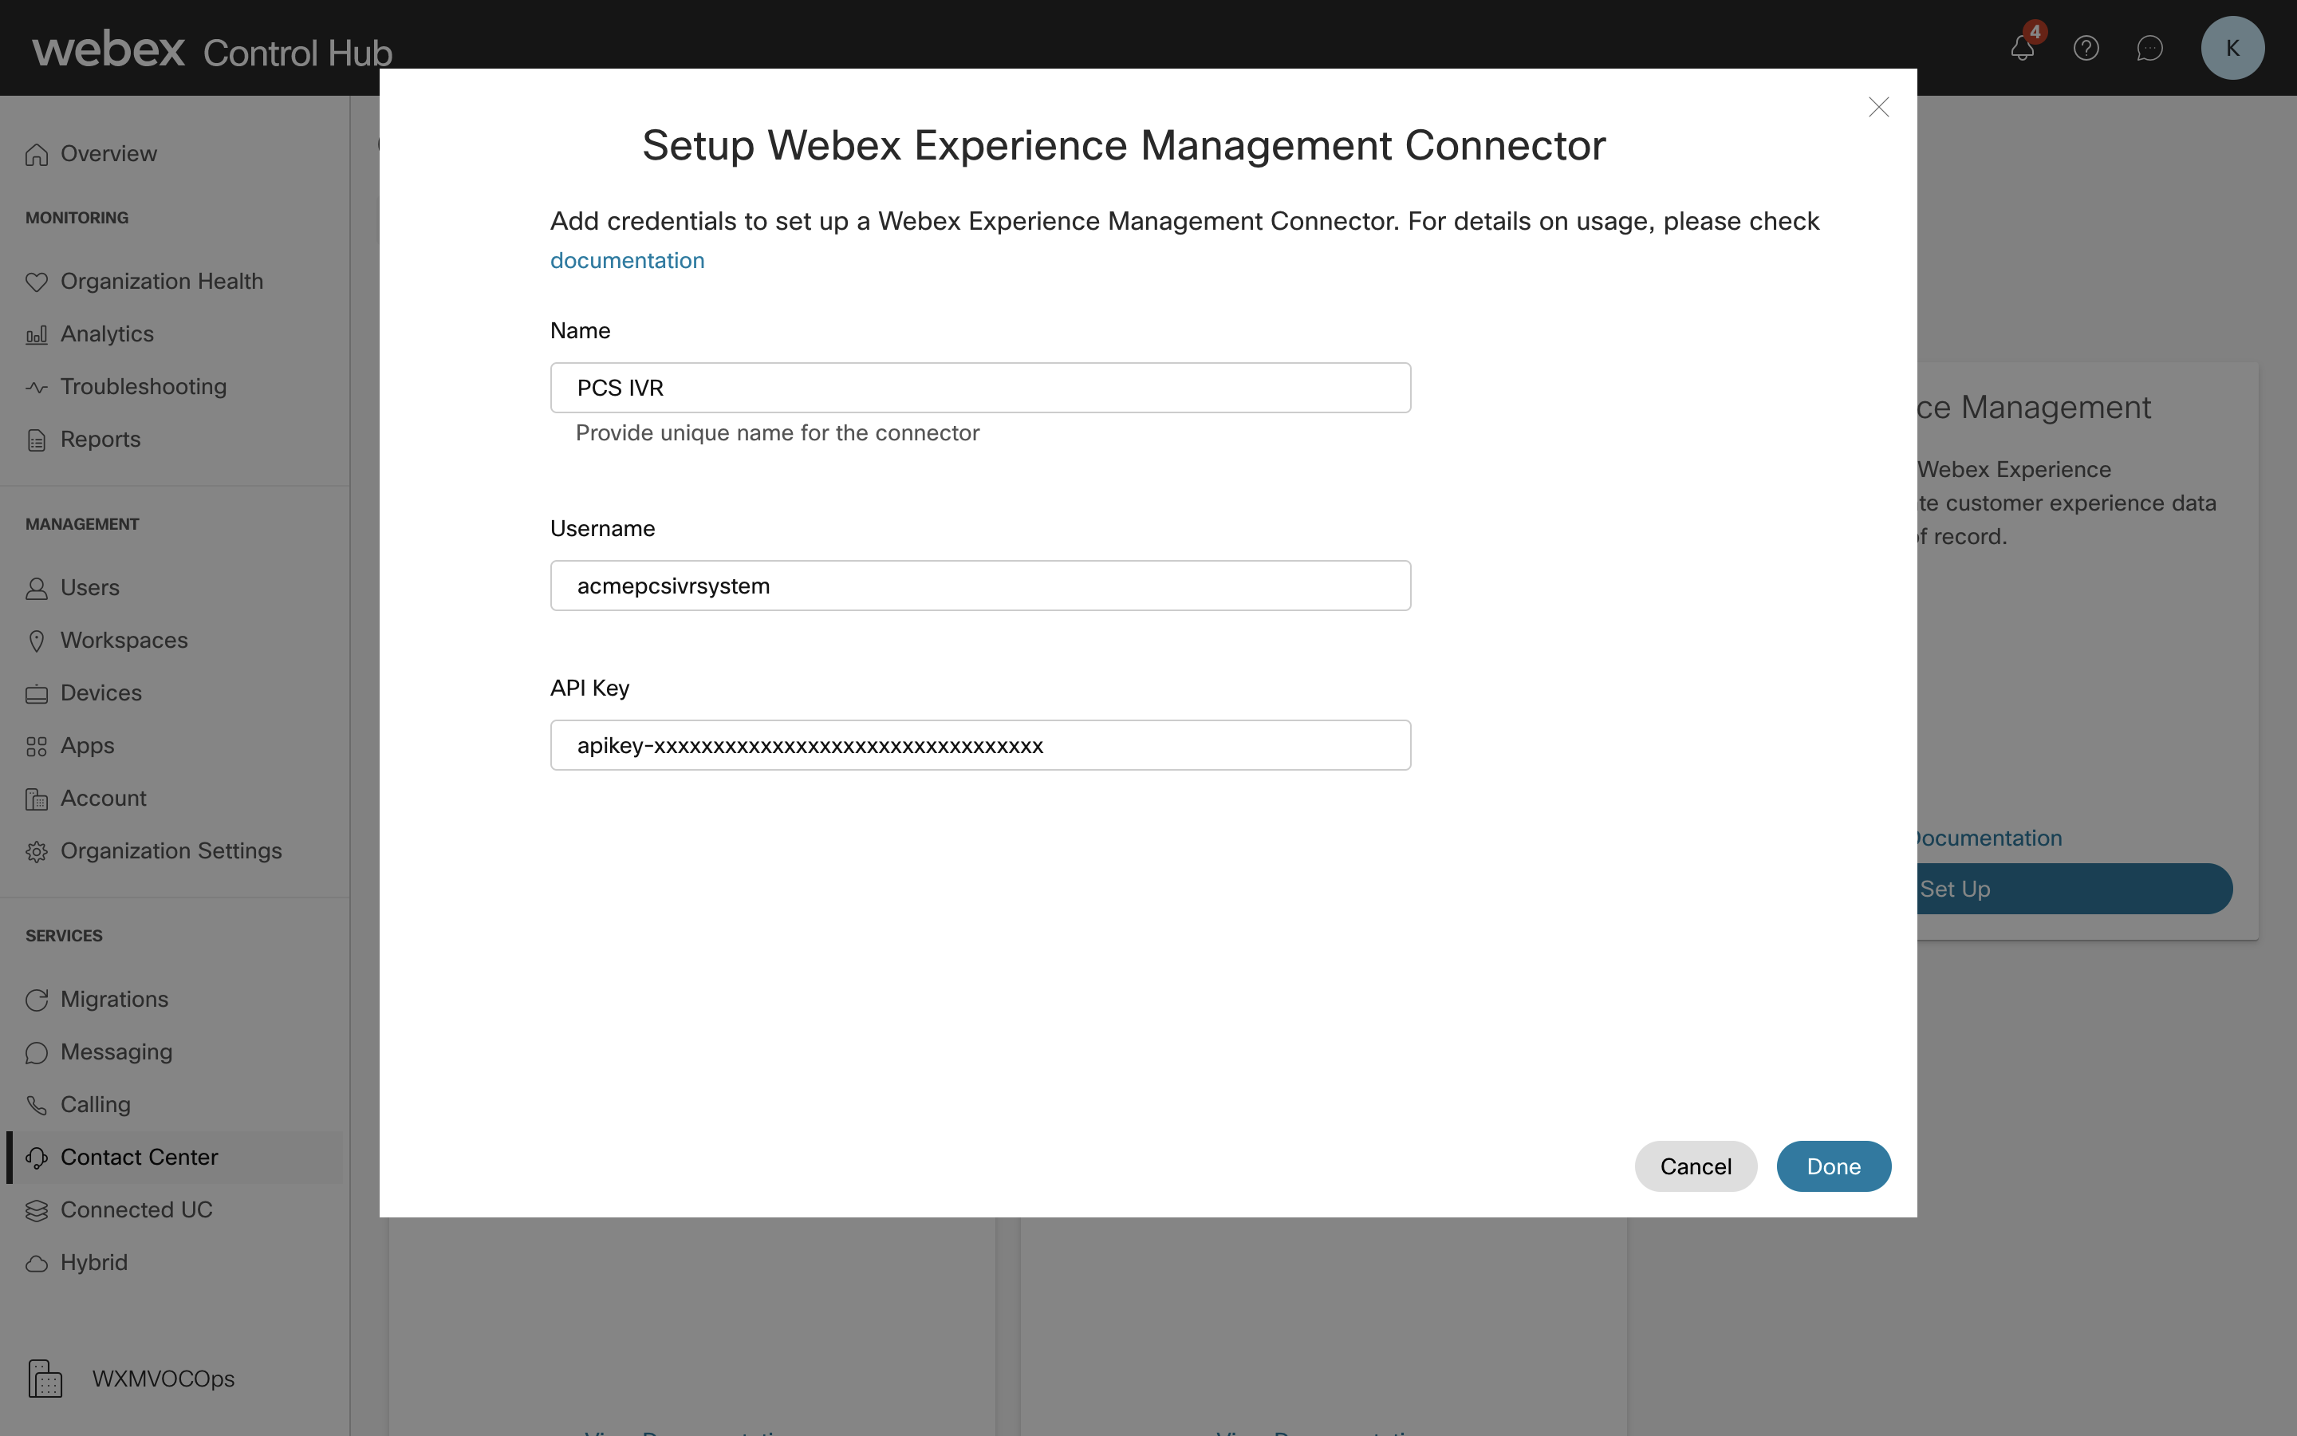The image size is (2297, 1436).
Task: Click the Users person icon
Action: (37, 588)
